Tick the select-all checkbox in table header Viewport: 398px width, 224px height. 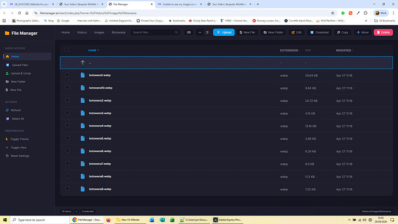pyautogui.click(x=67, y=50)
